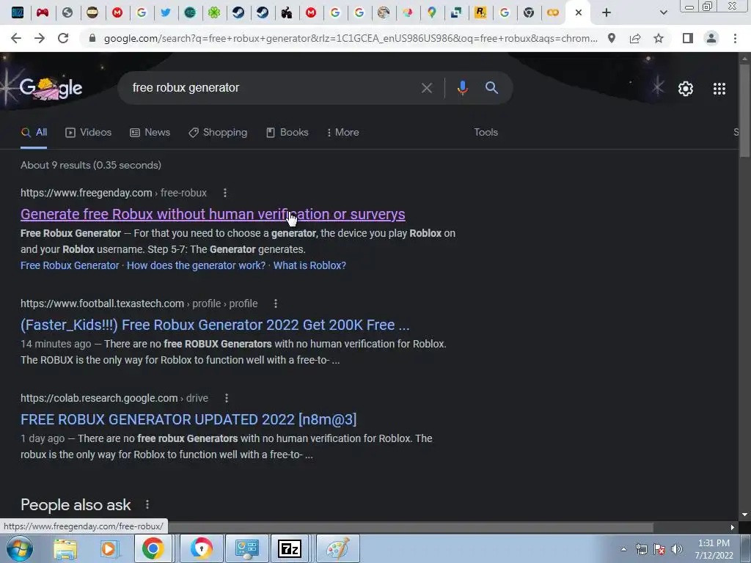This screenshot has width=751, height=563.
Task: Toggle the Chrome side panel
Action: (x=688, y=38)
